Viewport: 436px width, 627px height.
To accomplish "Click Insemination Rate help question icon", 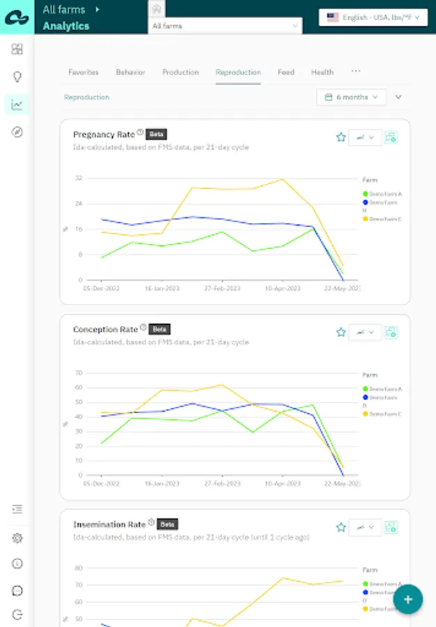I will pyautogui.click(x=151, y=522).
